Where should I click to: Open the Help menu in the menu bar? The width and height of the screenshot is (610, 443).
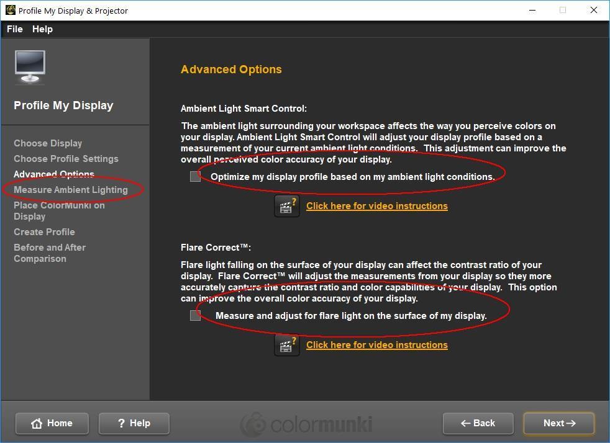pyautogui.click(x=42, y=29)
